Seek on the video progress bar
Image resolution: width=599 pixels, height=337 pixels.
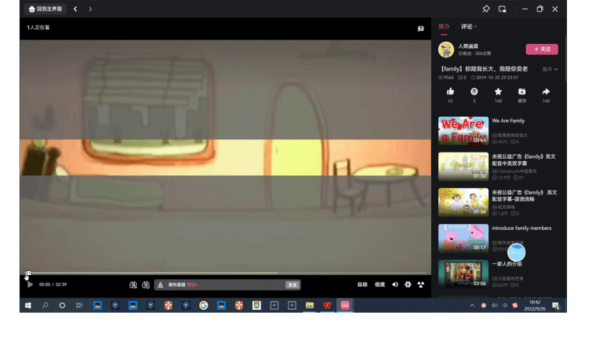pyautogui.click(x=226, y=273)
